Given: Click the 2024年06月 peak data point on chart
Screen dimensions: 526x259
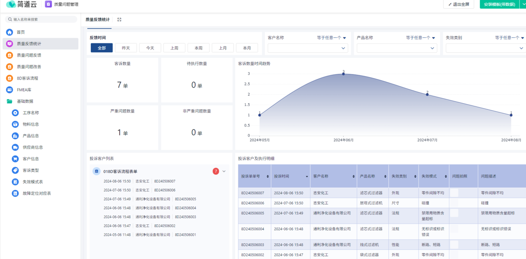Looking at the screenshot, I should [x=343, y=74].
